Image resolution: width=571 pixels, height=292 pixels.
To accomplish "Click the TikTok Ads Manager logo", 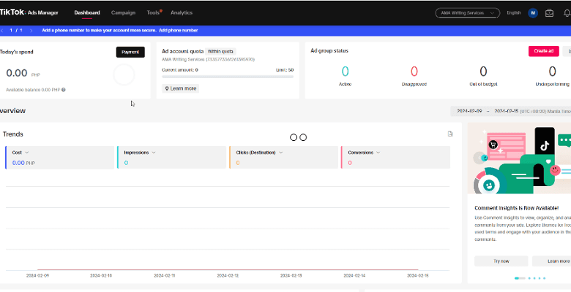I will [29, 12].
